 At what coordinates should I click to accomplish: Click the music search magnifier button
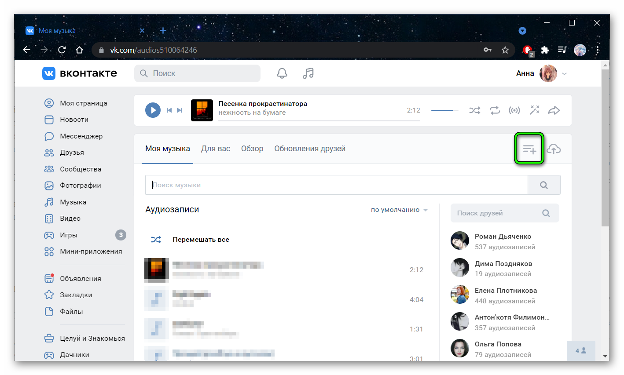tap(544, 185)
